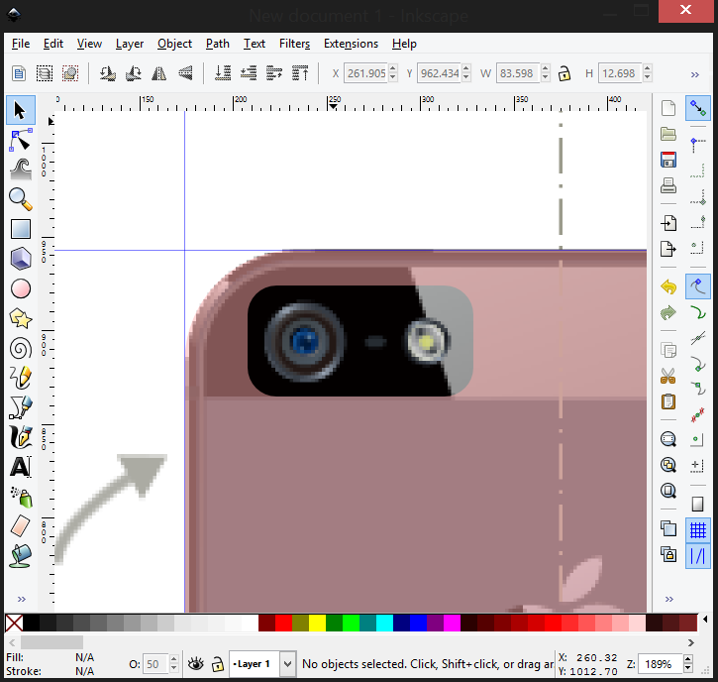
Task: Select the Node editing tool
Action: click(x=20, y=140)
